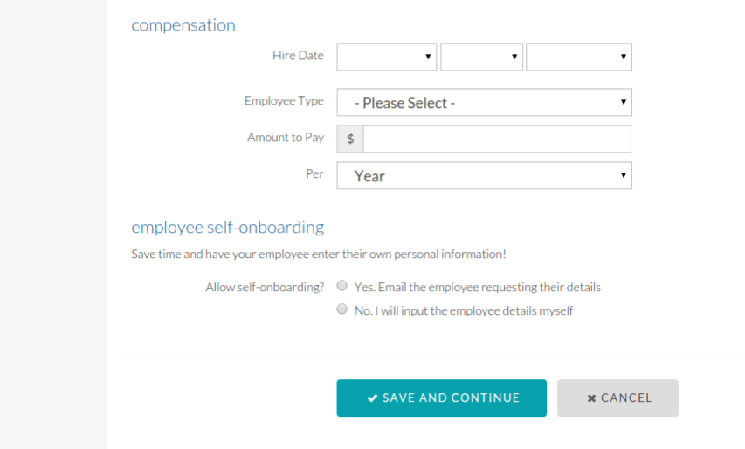Click the dollar sign prefix of Amount to Pay
The image size is (745, 449).
click(x=350, y=139)
